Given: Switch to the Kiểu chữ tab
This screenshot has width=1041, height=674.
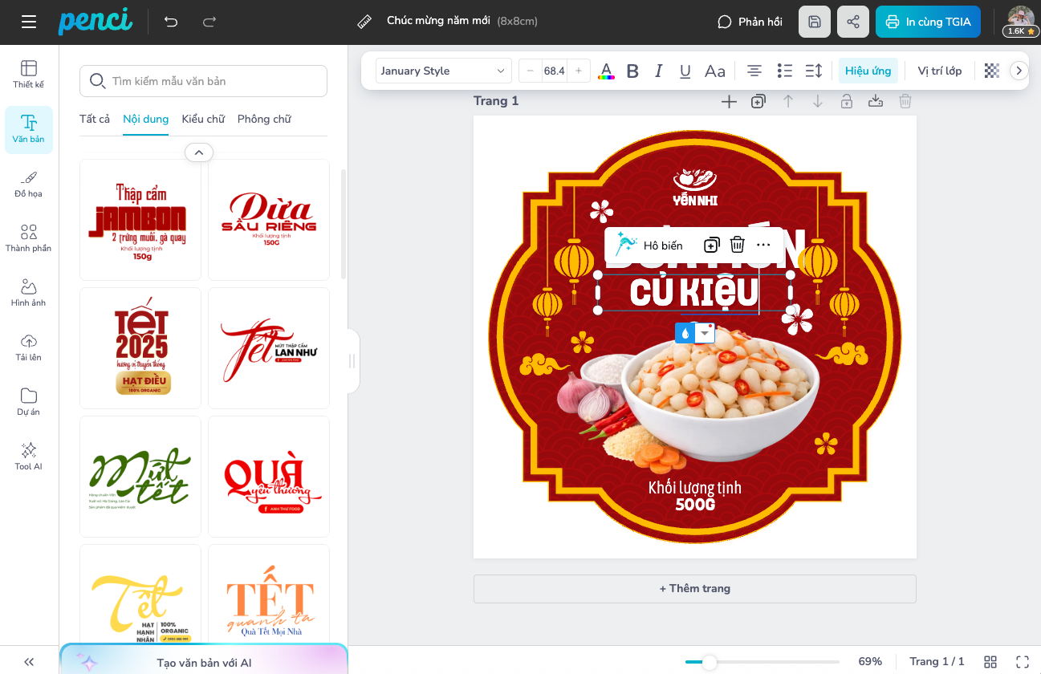Looking at the screenshot, I should click(203, 119).
